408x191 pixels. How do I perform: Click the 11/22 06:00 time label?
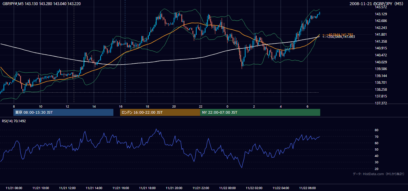[x=307, y=188]
